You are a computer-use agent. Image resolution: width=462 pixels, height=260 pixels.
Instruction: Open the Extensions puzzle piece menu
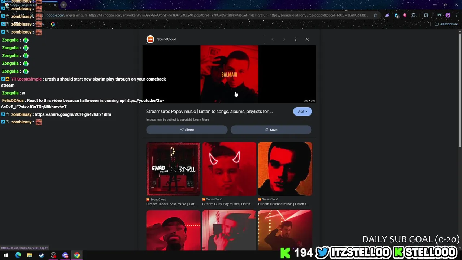pos(414,15)
